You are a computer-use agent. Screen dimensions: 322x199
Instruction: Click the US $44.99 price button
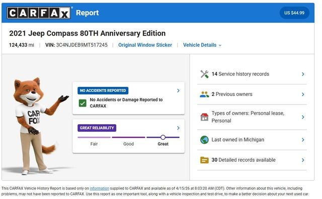click(294, 13)
